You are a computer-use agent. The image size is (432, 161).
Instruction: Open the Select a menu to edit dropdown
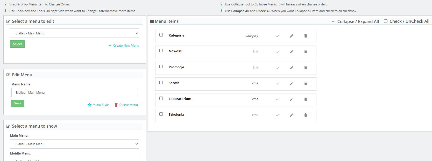tap(75, 33)
